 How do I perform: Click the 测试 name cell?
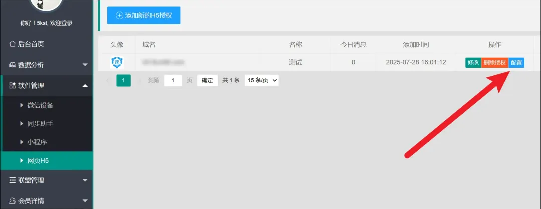point(296,62)
